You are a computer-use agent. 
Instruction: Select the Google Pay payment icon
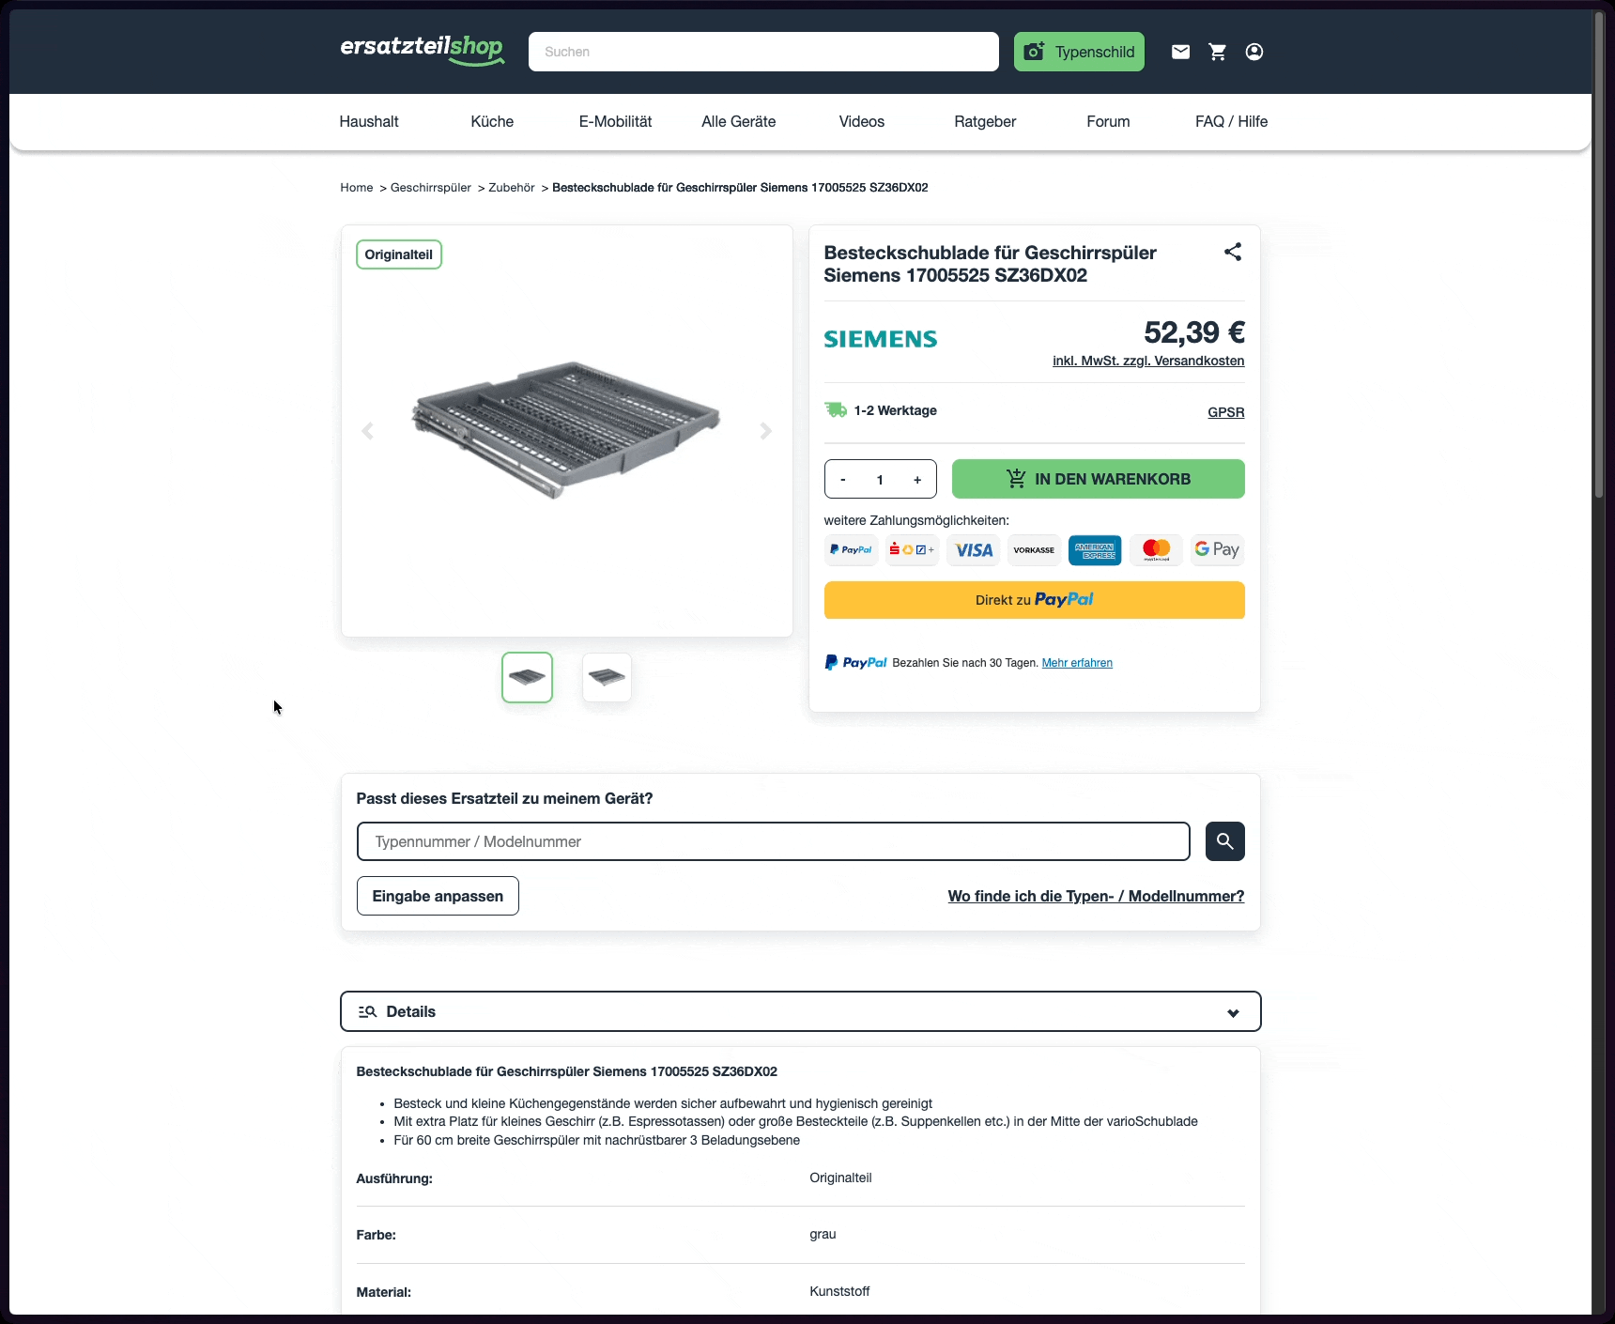tap(1217, 550)
